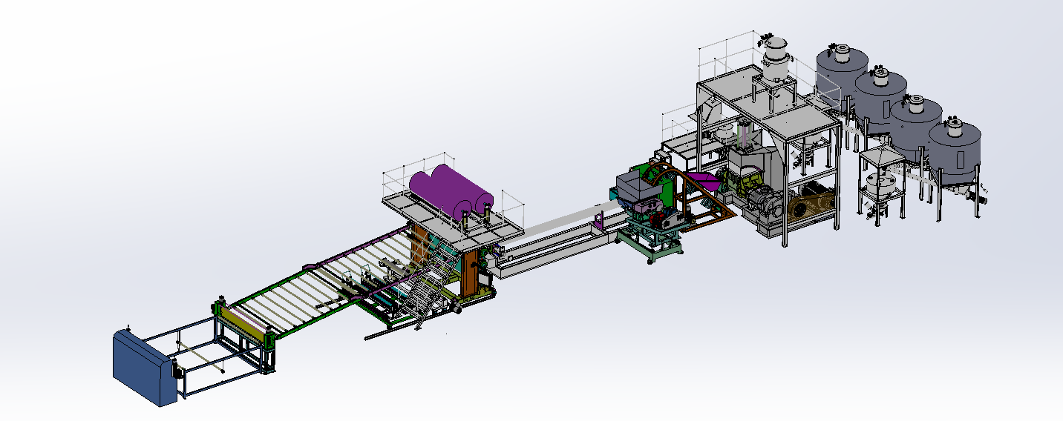This screenshot has width=1063, height=421.
Task: Select the blue cabinet at the line's end
Action: click(143, 367)
